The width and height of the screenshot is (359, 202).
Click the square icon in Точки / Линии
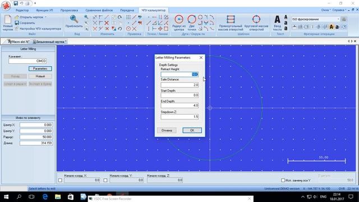[x=166, y=29]
